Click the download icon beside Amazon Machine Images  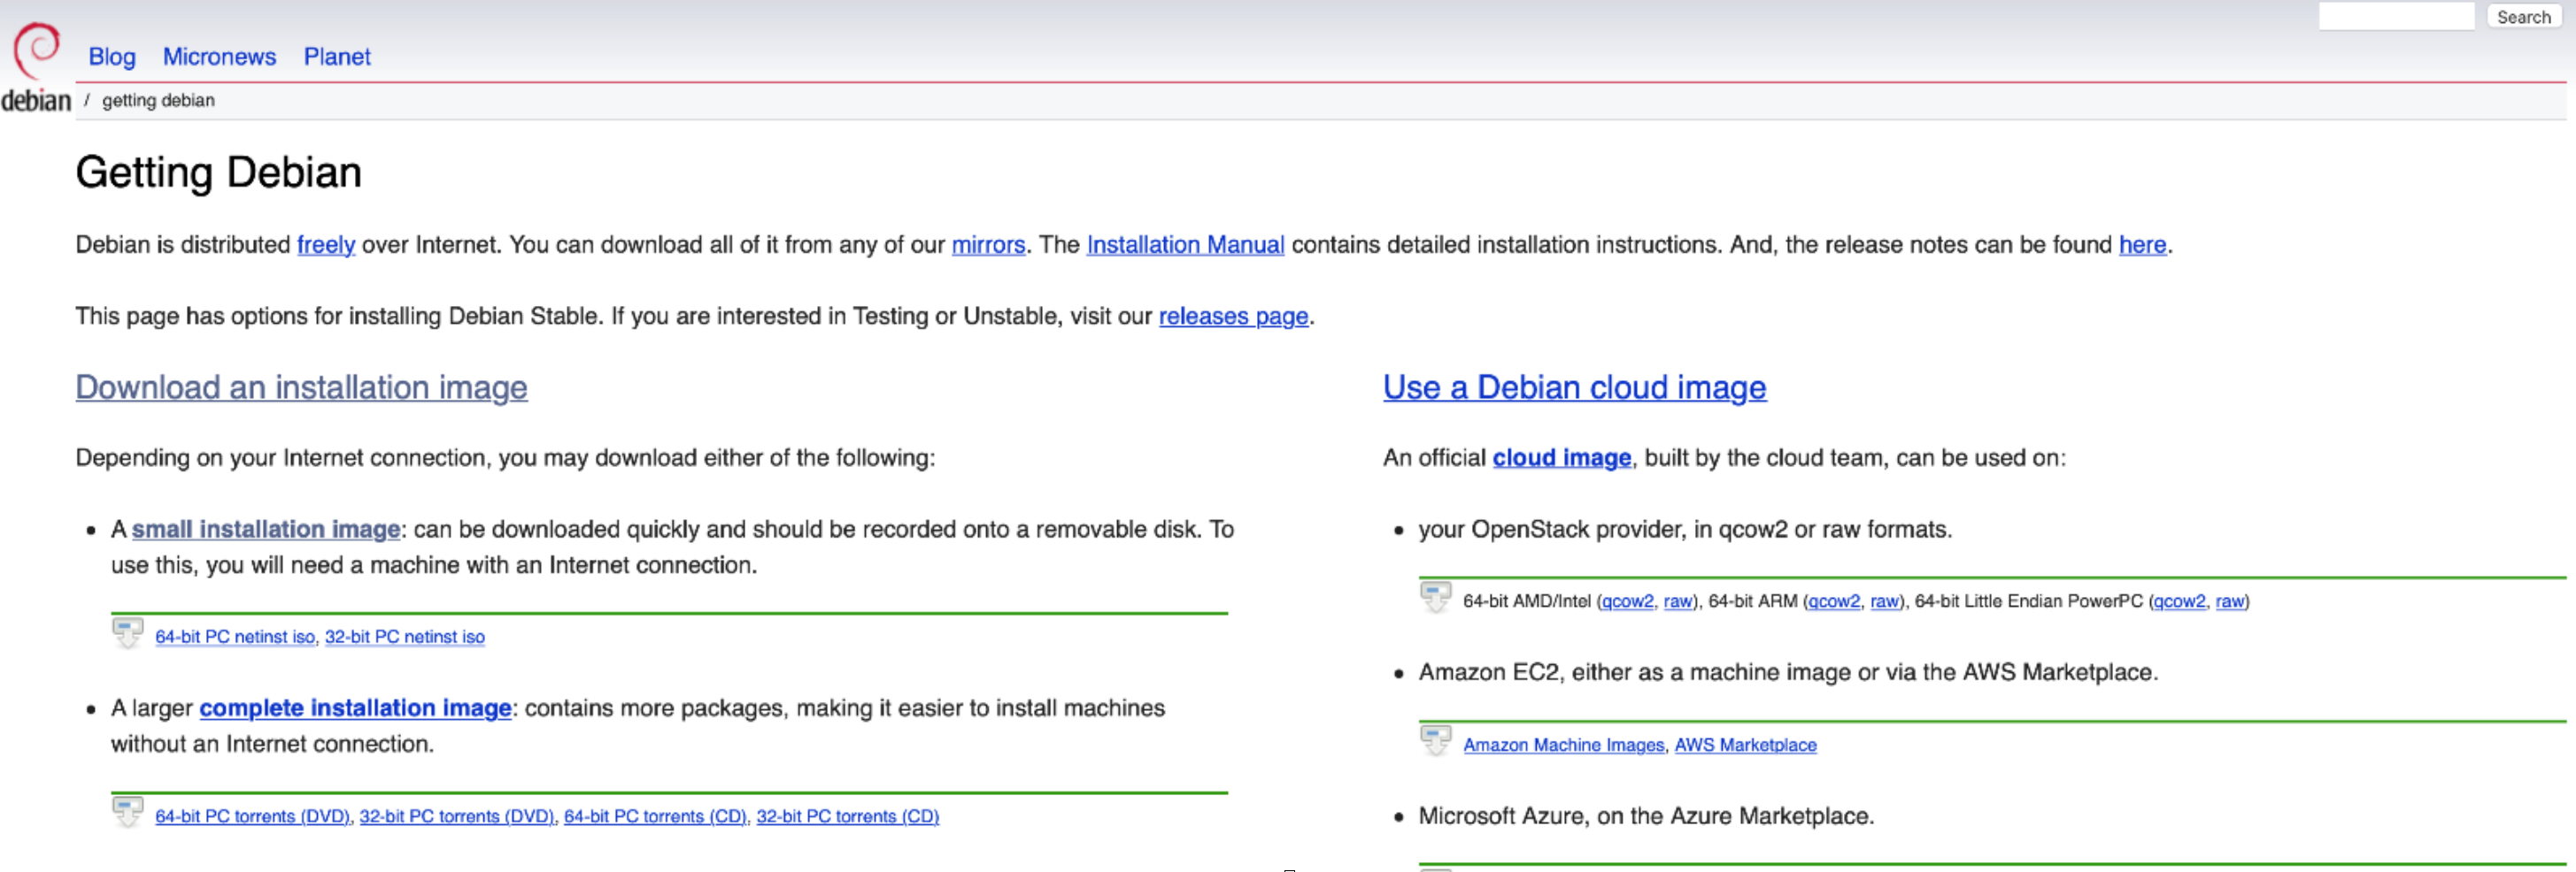(1435, 741)
